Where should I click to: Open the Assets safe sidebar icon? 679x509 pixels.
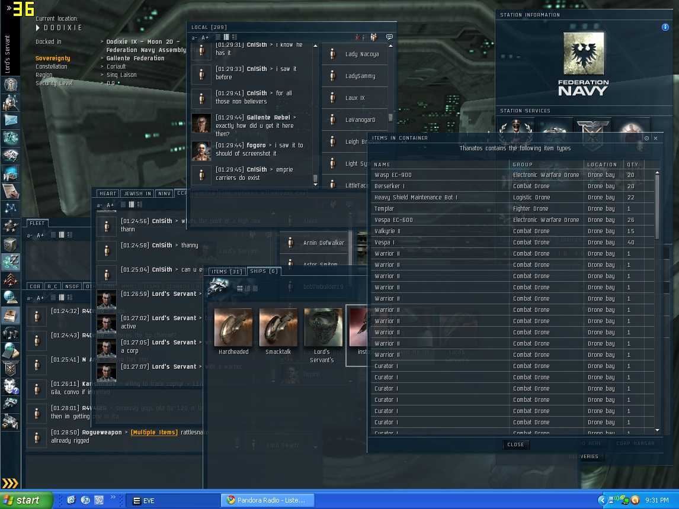coord(11,244)
